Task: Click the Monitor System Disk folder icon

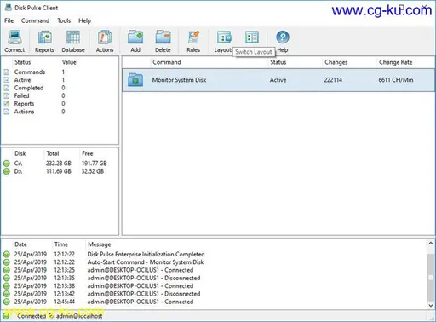Action: pos(135,80)
